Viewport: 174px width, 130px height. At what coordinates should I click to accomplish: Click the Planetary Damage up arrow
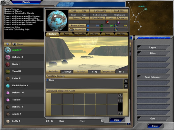[126, 81]
